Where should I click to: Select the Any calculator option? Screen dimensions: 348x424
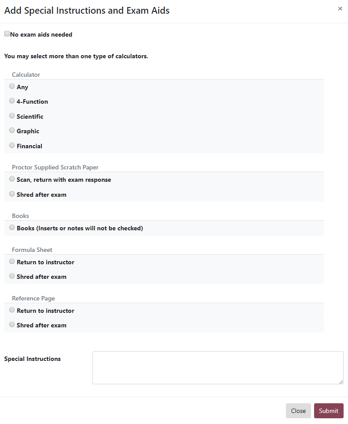(12, 86)
